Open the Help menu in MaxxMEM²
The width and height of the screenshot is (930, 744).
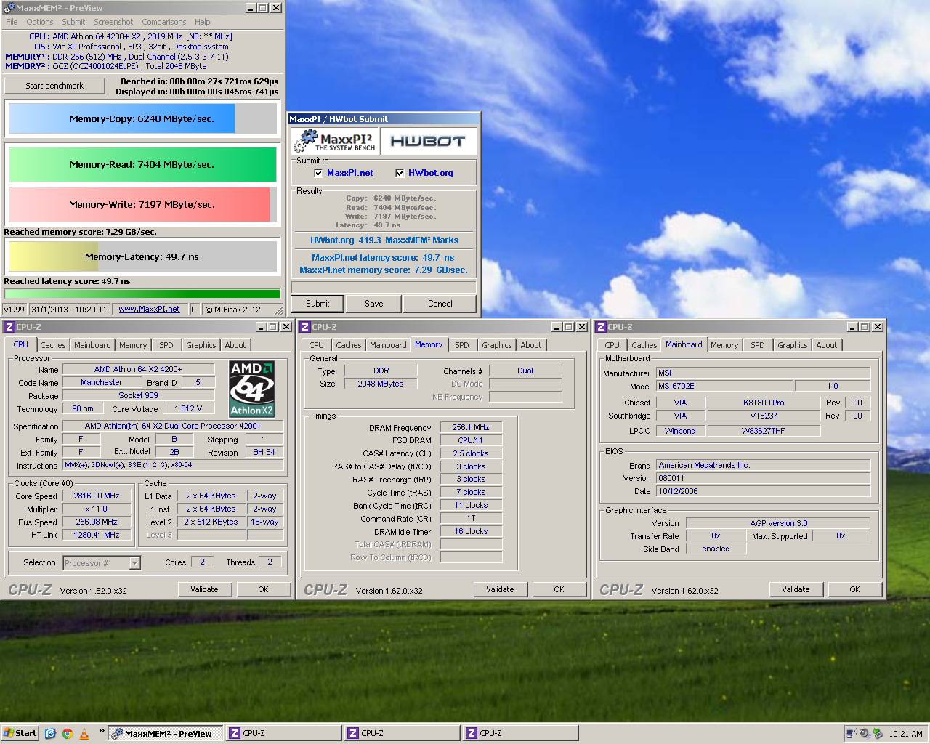tap(203, 22)
